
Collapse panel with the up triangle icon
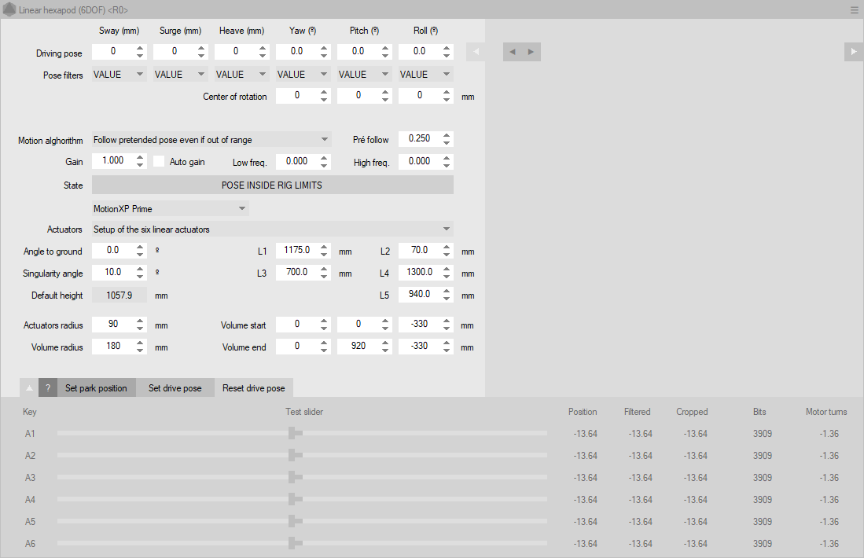pyautogui.click(x=29, y=388)
